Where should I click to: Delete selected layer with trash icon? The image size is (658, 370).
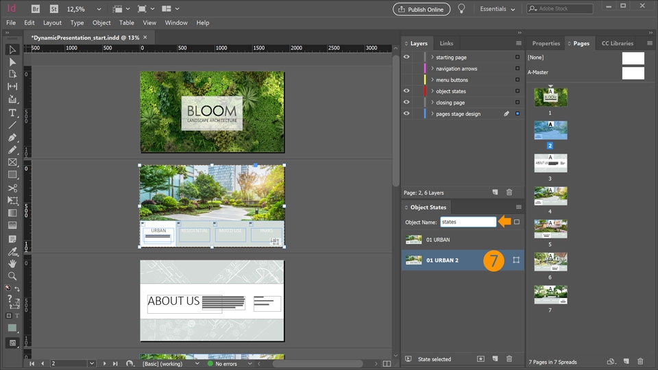click(509, 192)
